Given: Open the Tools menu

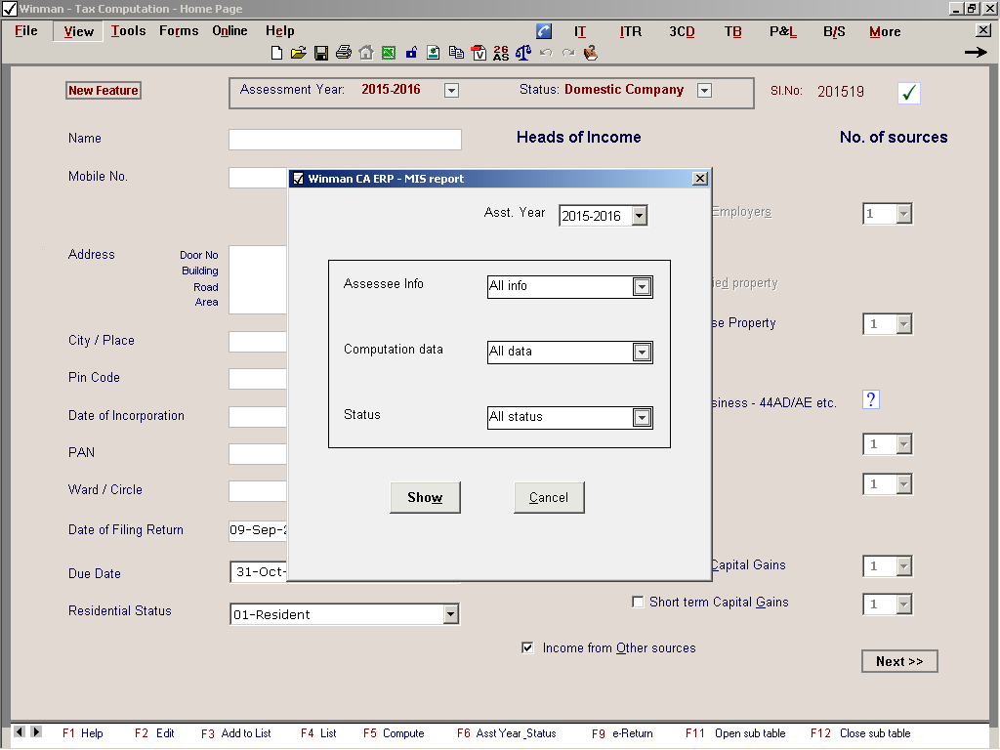Looking at the screenshot, I should pyautogui.click(x=128, y=31).
